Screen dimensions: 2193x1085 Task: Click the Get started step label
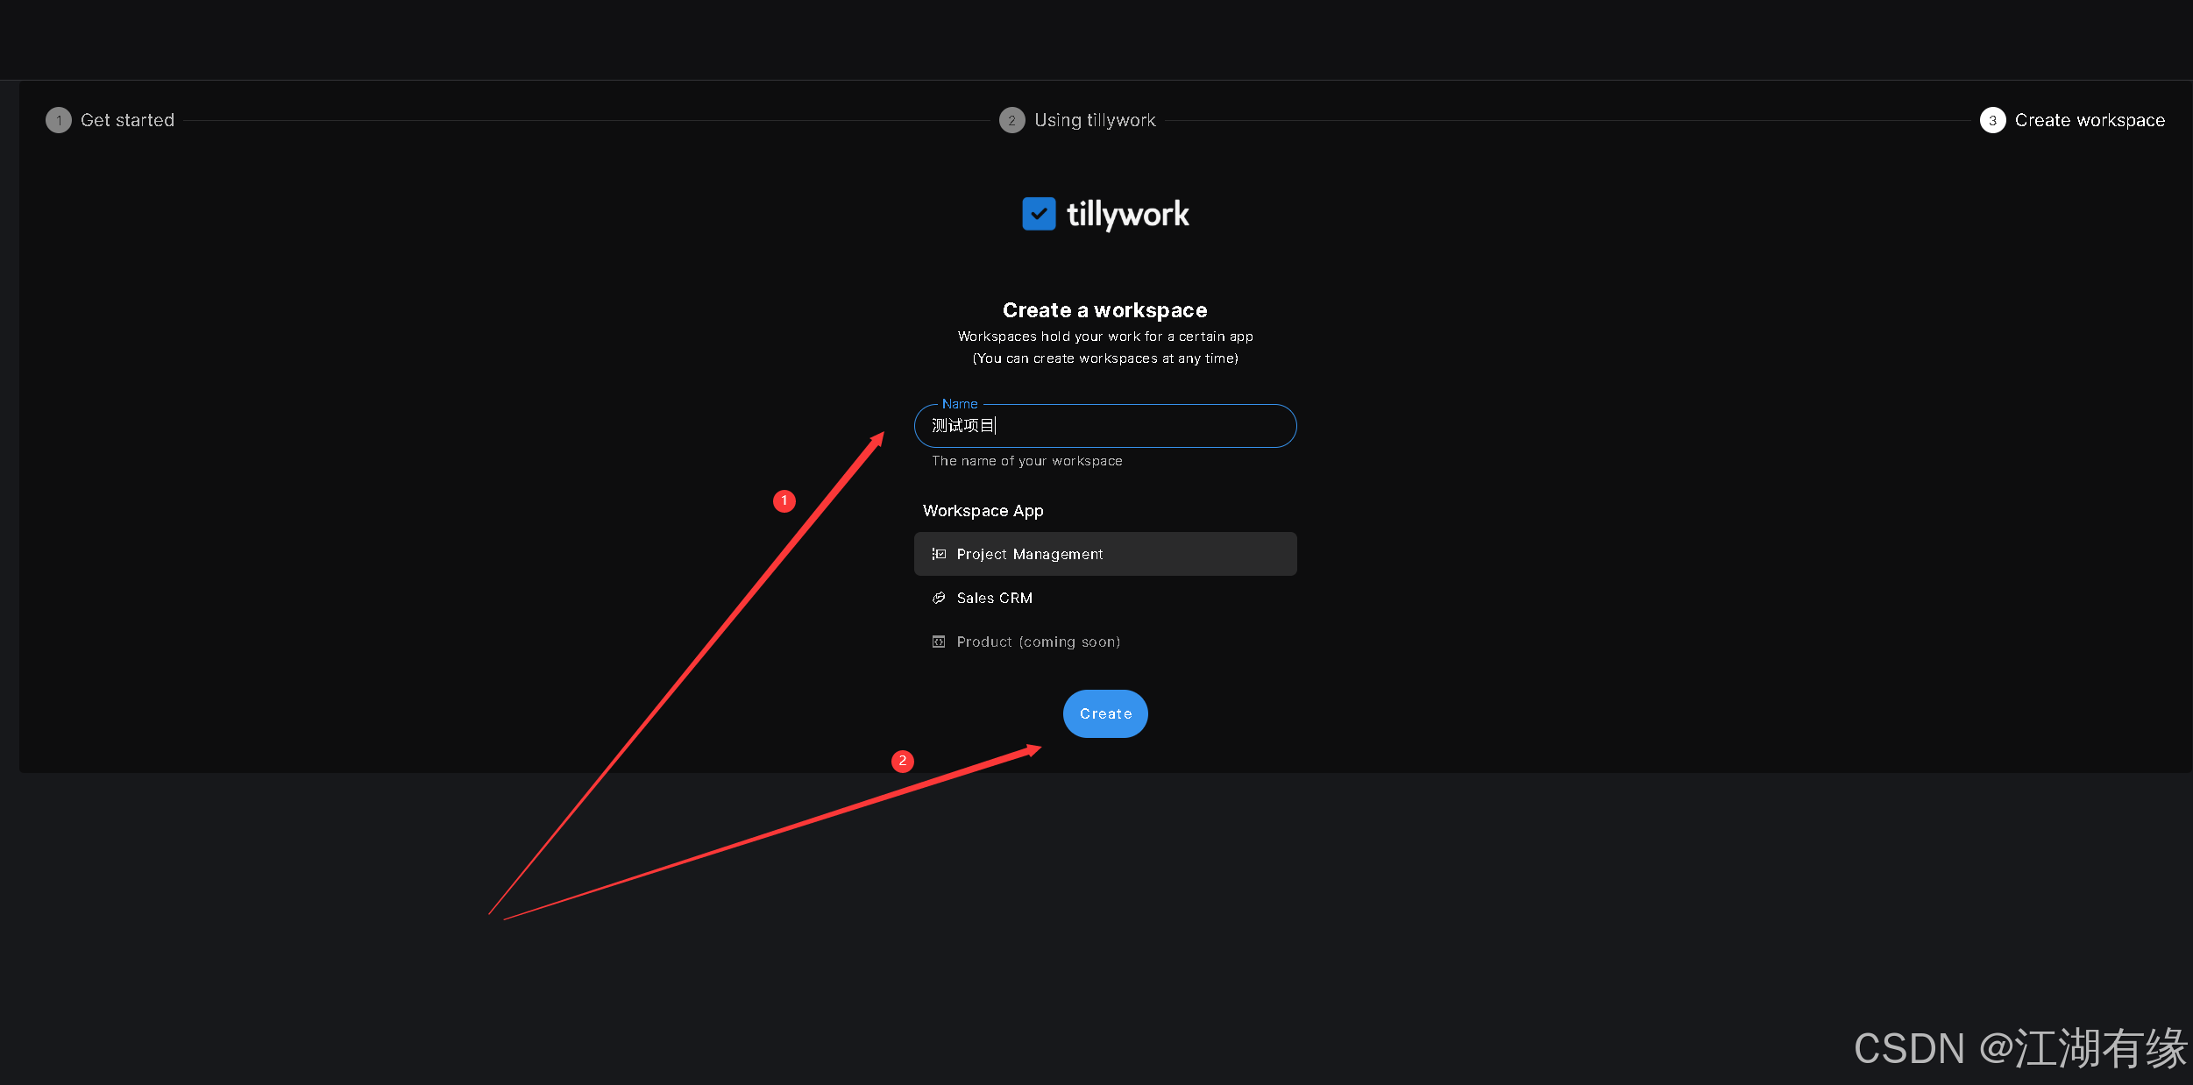[127, 119]
